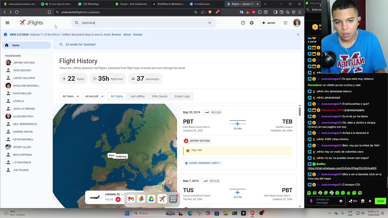
Task: Click the JFlights airplane logo
Action: [22, 22]
